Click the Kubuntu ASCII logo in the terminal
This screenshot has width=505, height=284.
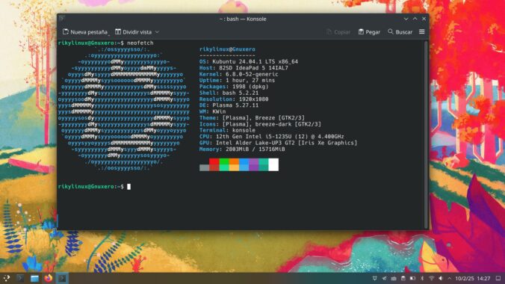pos(124,108)
